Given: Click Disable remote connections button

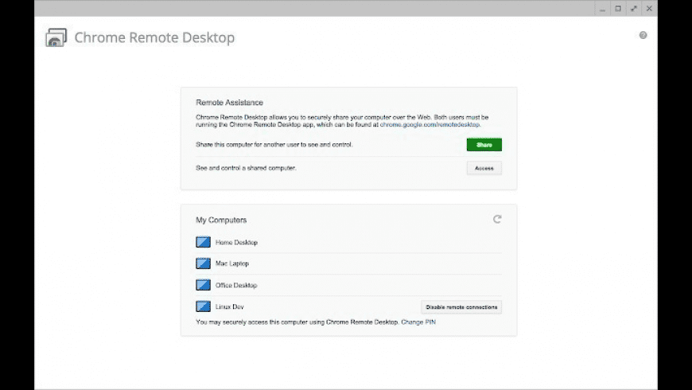Looking at the screenshot, I should point(461,307).
